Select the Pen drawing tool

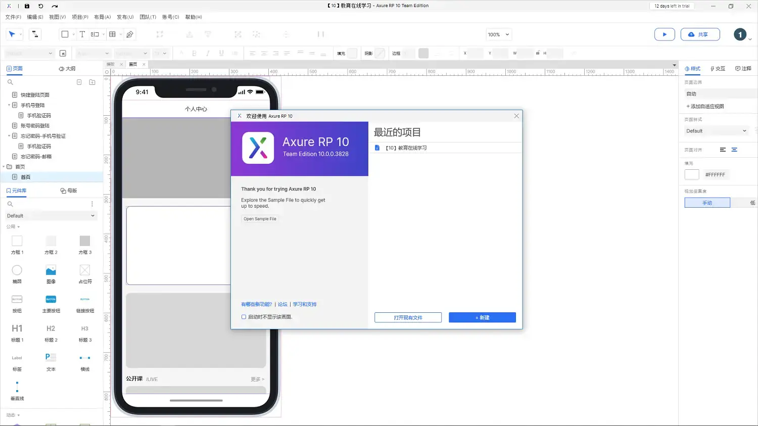pos(130,34)
